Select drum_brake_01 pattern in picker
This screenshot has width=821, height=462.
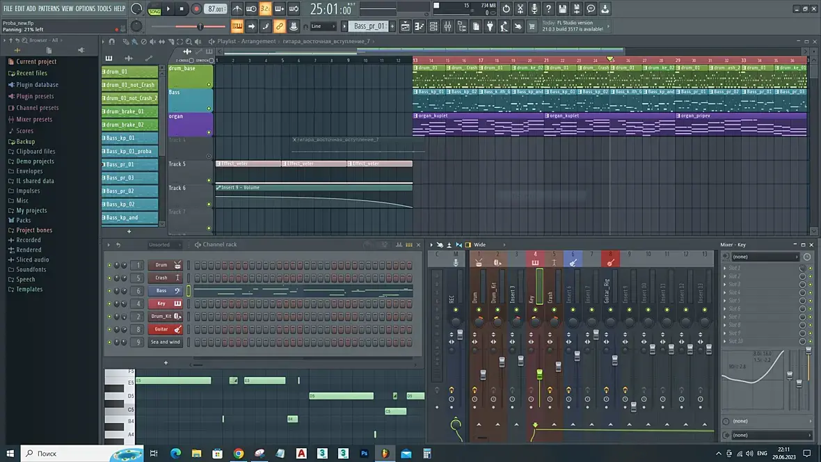tap(130, 111)
